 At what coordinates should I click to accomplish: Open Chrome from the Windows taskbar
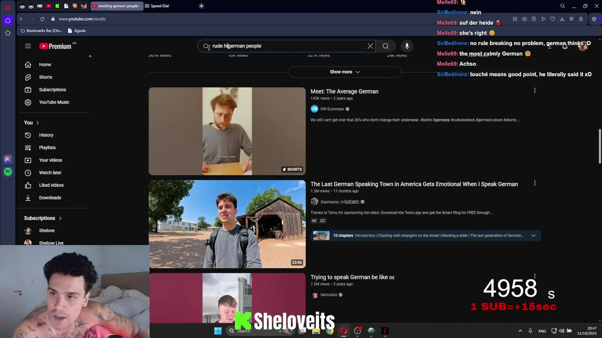[x=330, y=331]
